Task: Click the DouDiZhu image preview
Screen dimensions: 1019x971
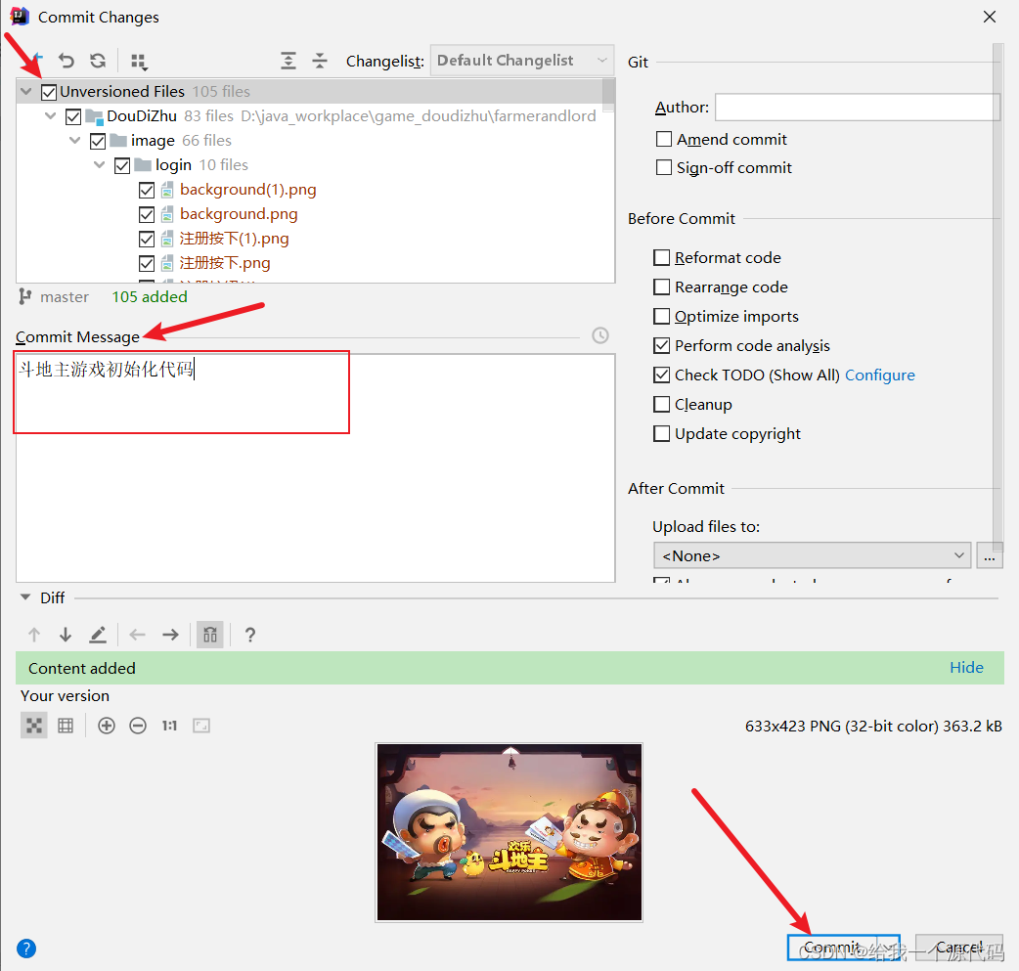Action: pos(509,832)
